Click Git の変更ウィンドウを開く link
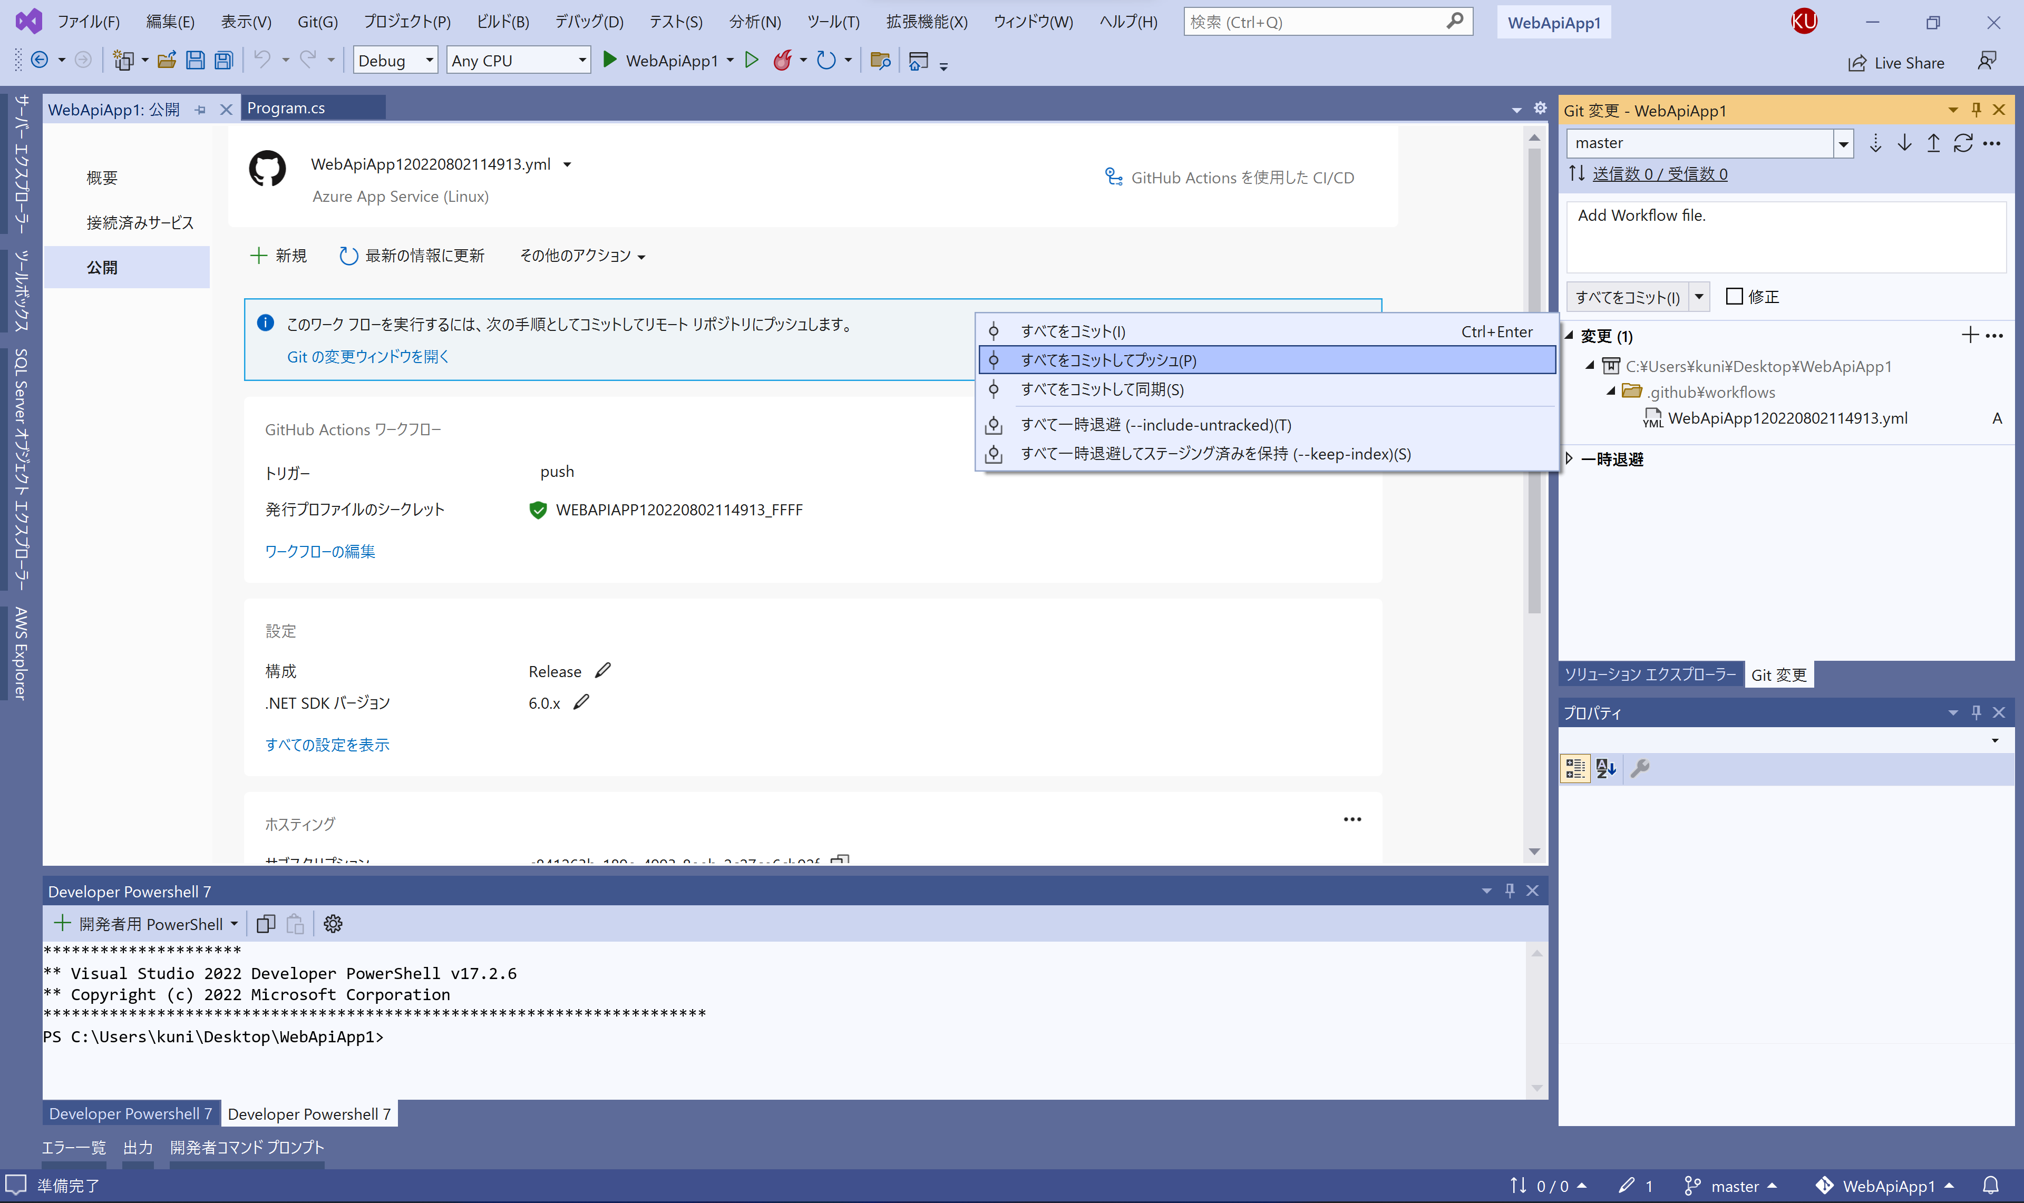 click(367, 356)
